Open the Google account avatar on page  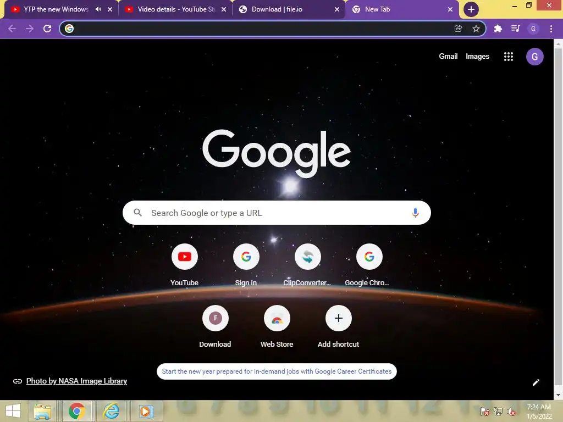pyautogui.click(x=534, y=57)
